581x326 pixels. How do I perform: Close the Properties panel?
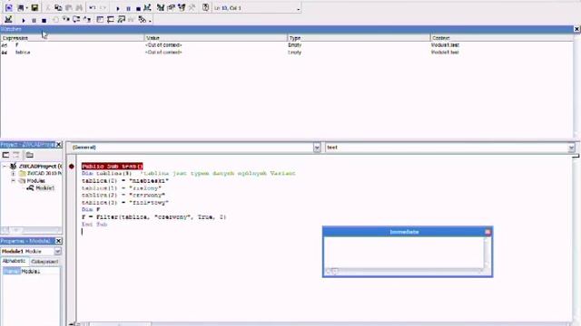pyautogui.click(x=58, y=241)
